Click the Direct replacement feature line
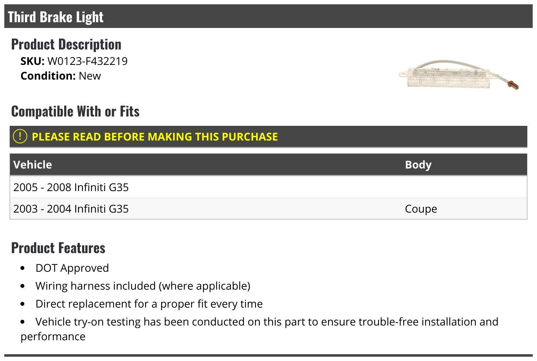 149,304
